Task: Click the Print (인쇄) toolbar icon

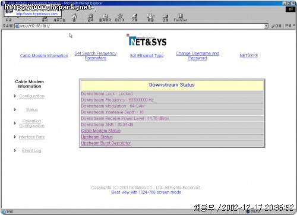Action: click(x=165, y=18)
